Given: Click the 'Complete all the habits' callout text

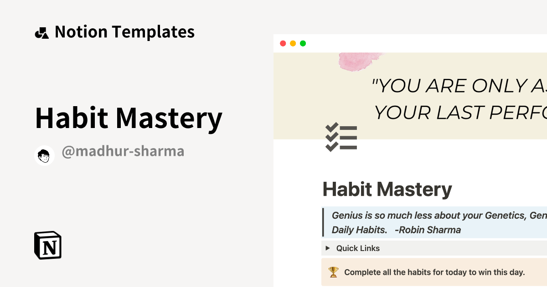Looking at the screenshot, I should click(434, 272).
